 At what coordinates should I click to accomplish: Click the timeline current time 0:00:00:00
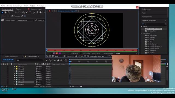pos(8,60)
